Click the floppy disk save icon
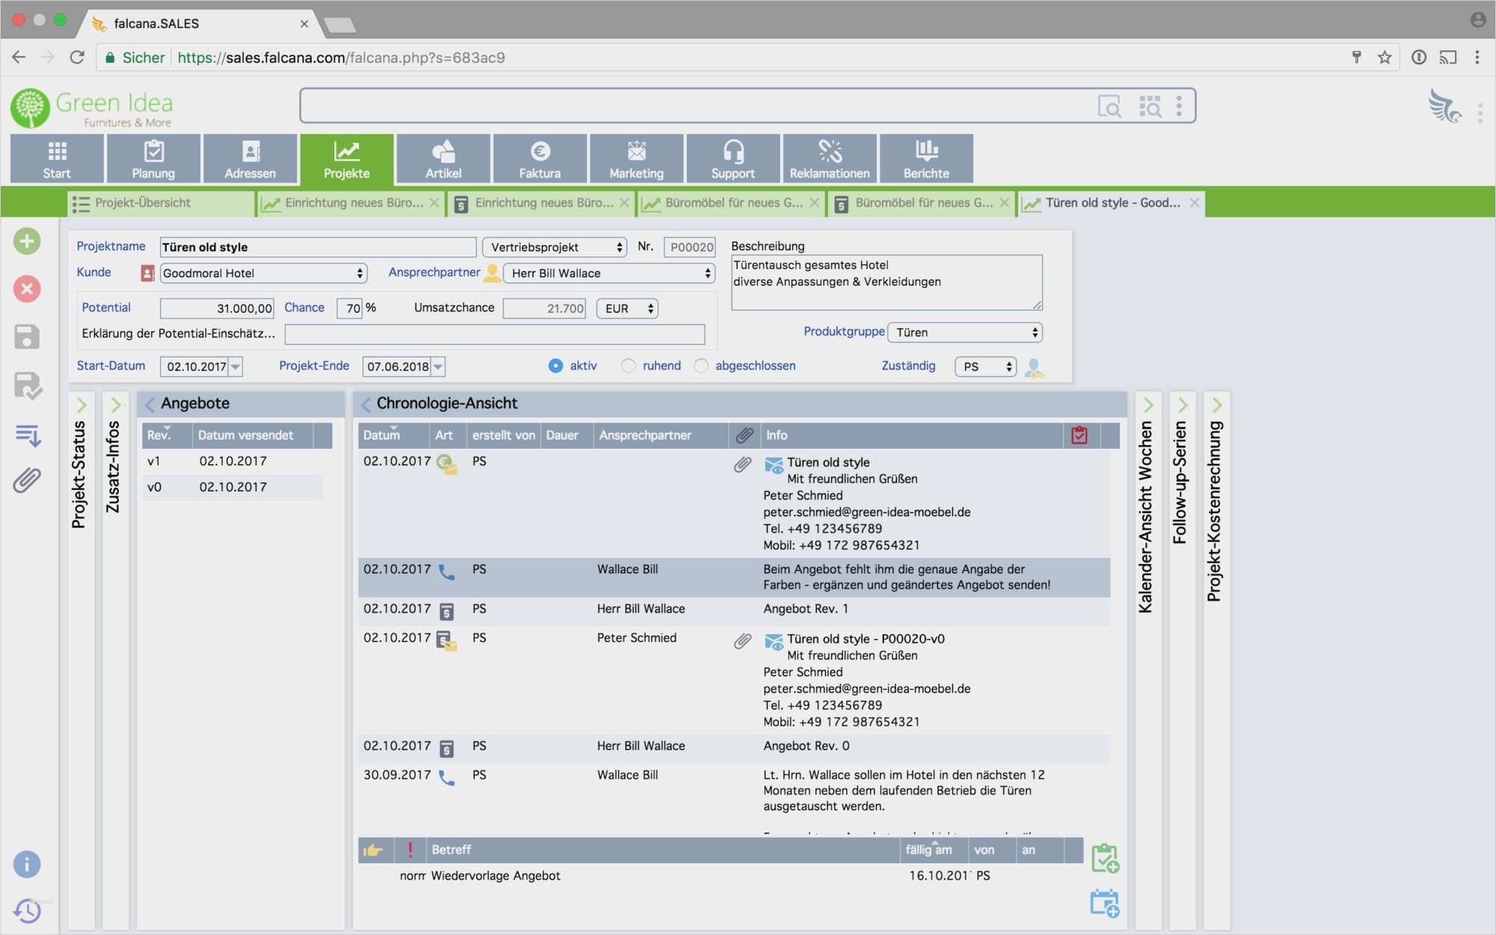This screenshot has height=935, width=1496. click(27, 337)
